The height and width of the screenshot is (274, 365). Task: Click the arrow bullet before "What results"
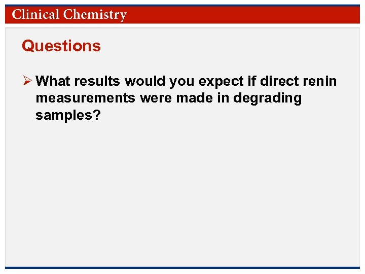tap(28, 81)
